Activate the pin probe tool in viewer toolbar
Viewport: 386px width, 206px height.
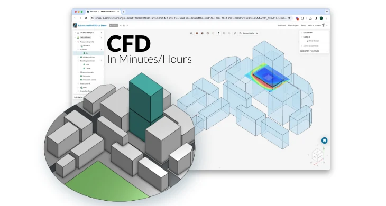coord(218,33)
